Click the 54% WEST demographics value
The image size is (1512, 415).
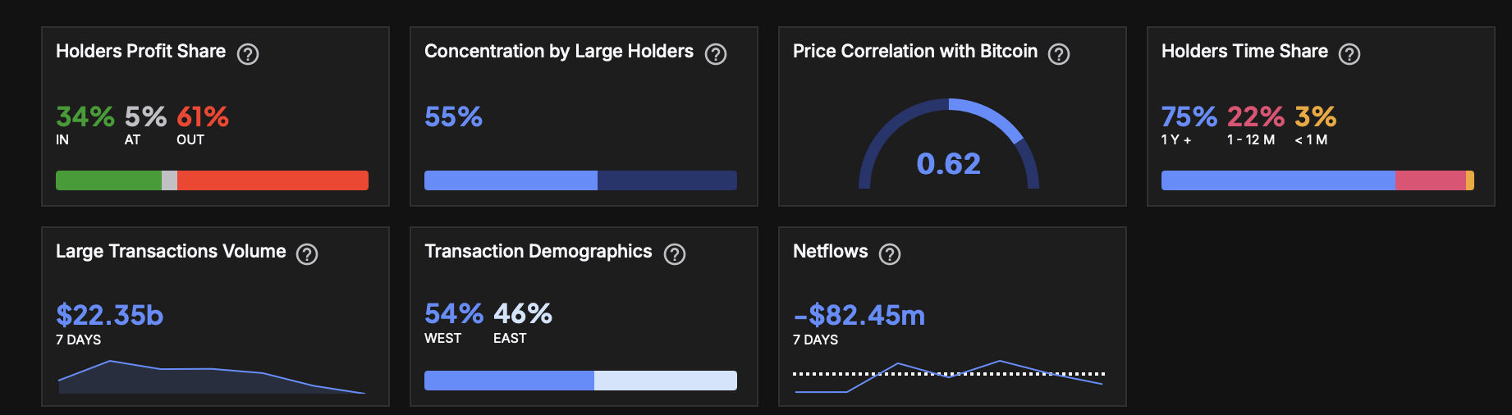pyautogui.click(x=454, y=313)
